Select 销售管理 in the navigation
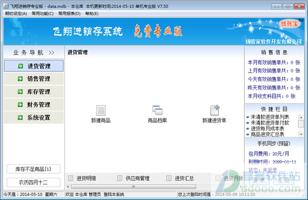Viewport: 308px width, 200px height. [34, 78]
